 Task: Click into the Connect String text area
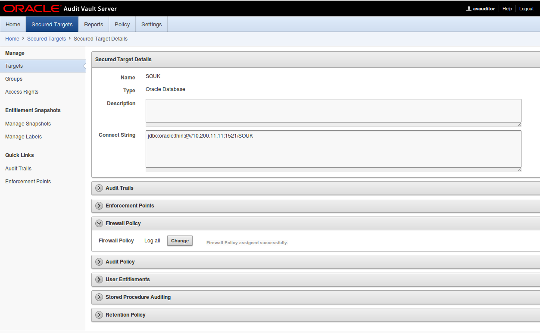tap(334, 149)
